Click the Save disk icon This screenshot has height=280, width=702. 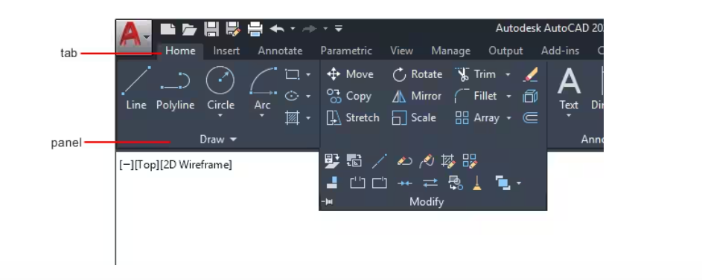point(211,29)
